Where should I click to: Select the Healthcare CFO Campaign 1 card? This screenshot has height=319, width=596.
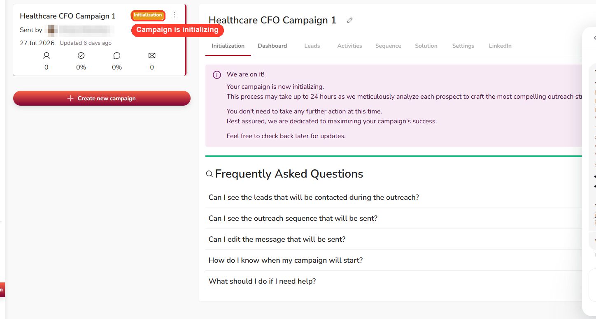point(100,40)
